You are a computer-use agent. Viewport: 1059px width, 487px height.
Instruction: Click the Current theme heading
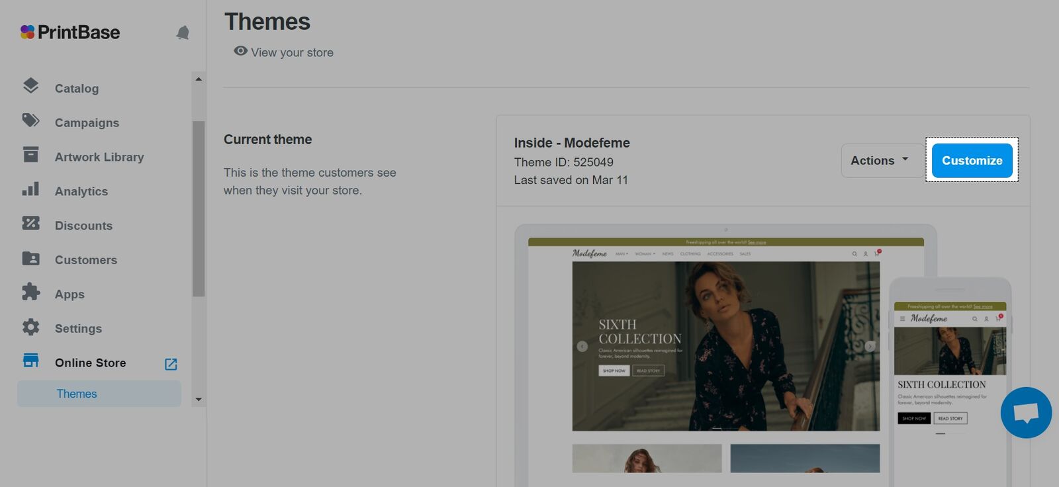coord(267,140)
